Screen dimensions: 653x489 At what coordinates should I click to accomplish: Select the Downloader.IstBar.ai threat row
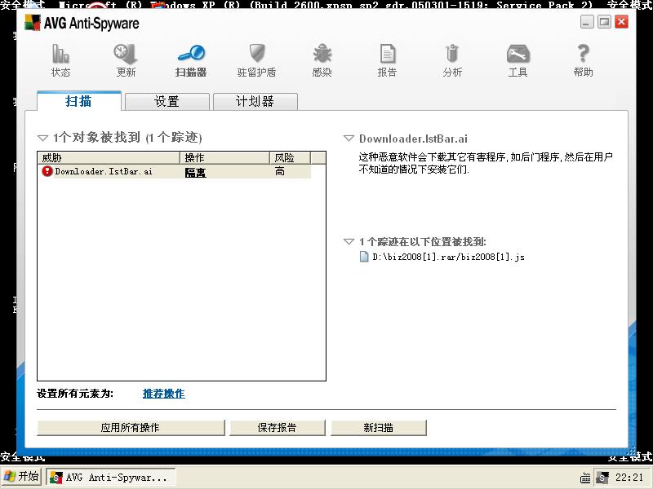click(x=174, y=171)
